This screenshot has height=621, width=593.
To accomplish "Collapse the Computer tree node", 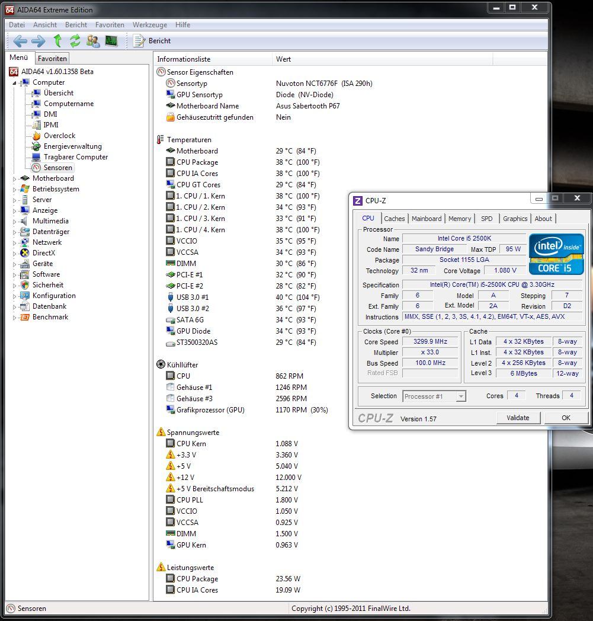I will 15,82.
